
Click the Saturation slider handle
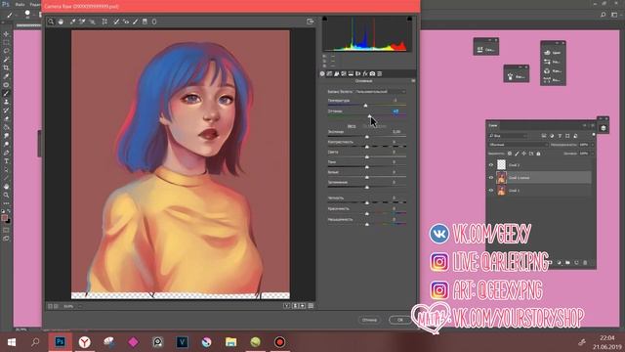click(367, 224)
